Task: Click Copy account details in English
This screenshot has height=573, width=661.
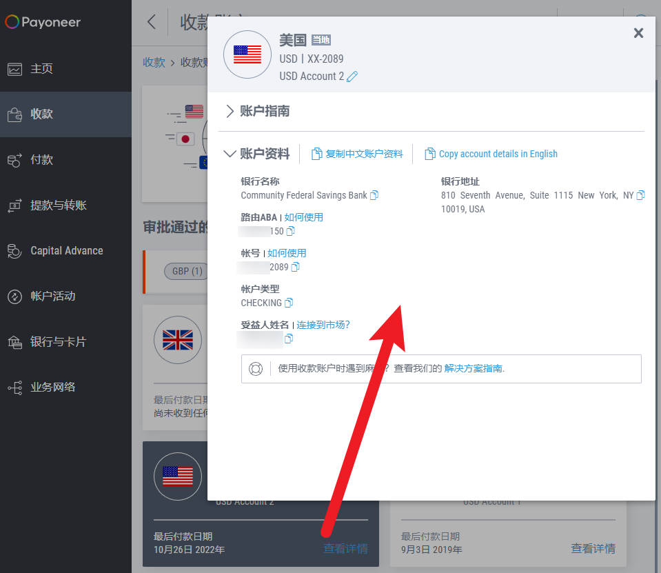Action: (491, 154)
